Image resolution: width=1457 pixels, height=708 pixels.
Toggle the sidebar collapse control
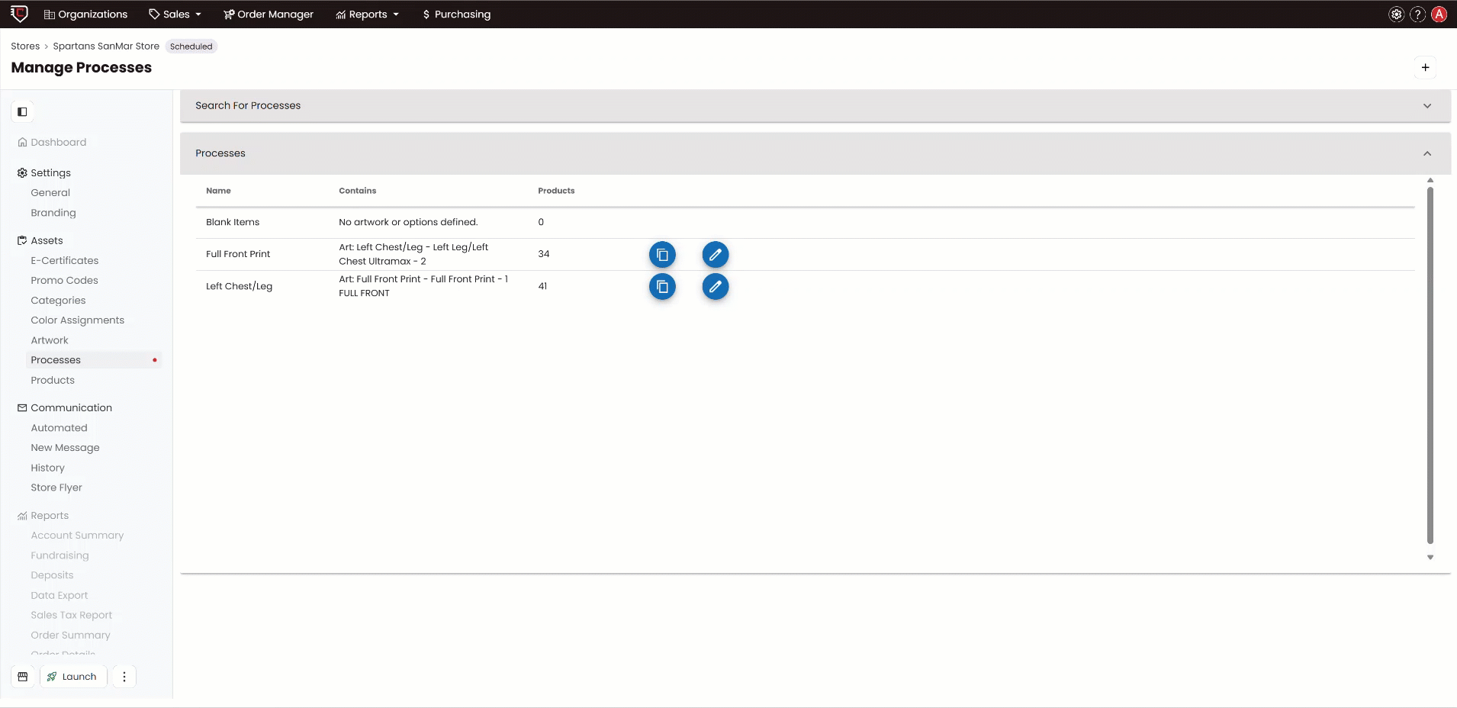22,111
